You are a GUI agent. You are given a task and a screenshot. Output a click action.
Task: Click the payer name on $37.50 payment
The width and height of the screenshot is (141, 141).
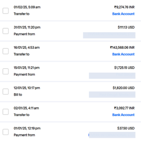[x=112, y=135]
